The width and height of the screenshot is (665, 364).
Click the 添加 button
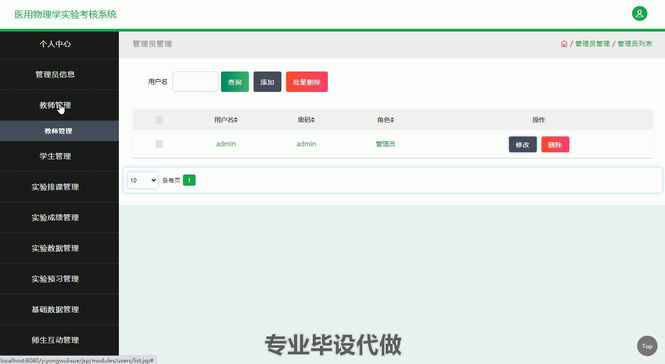tap(267, 82)
